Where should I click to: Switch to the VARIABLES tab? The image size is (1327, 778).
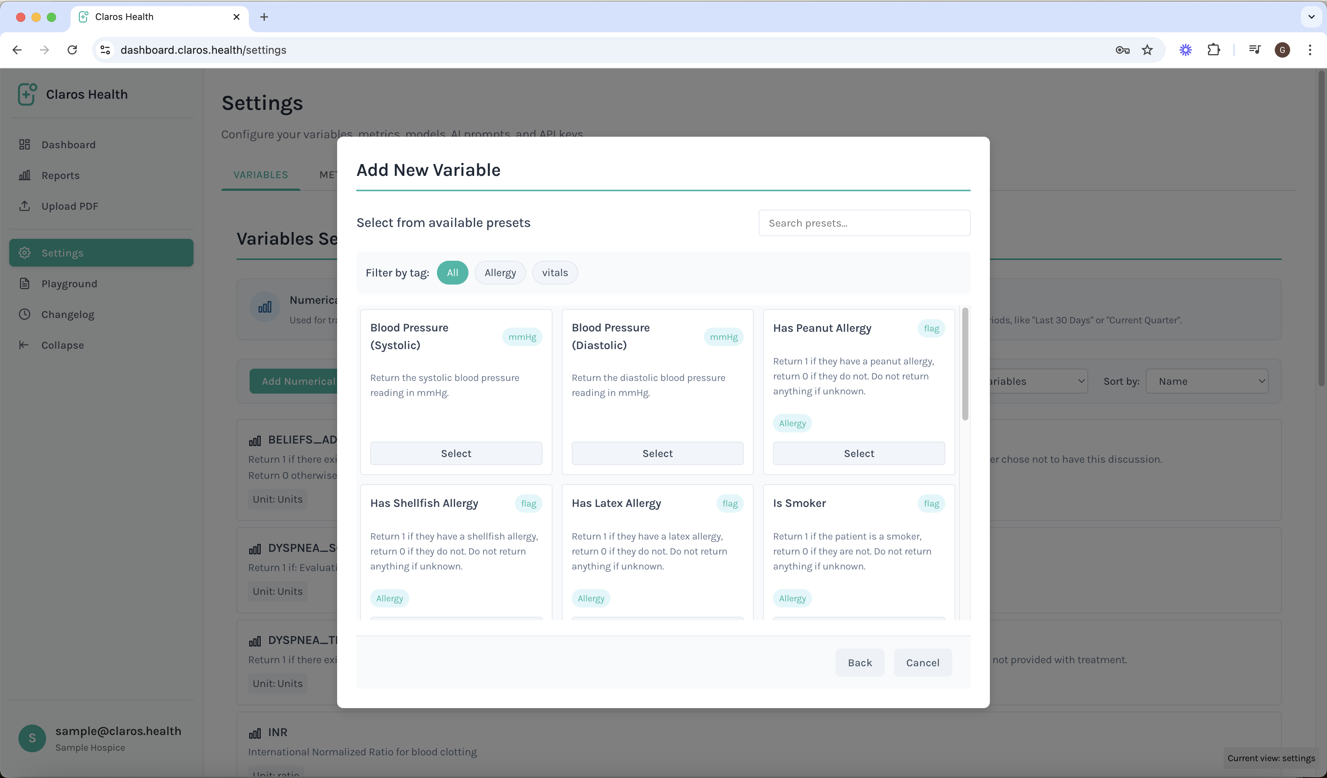[x=260, y=174]
